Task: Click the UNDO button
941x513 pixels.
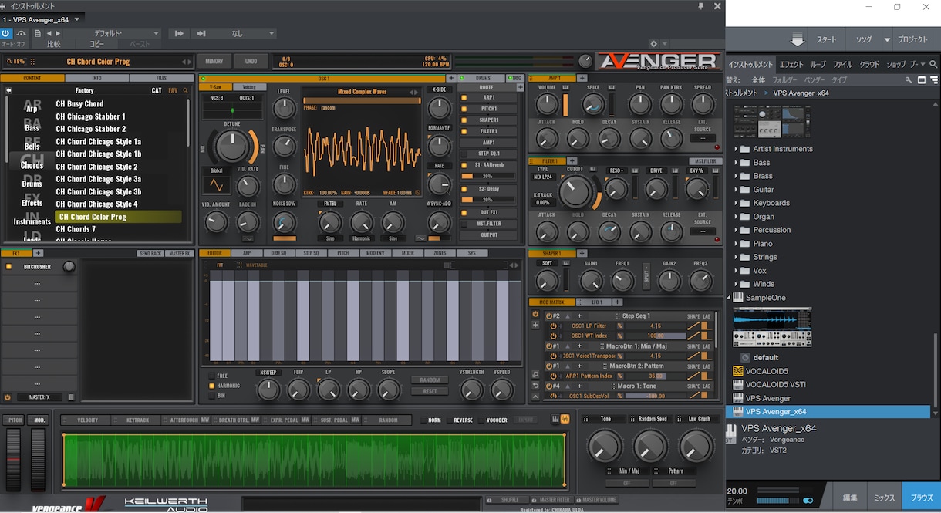Action: (251, 61)
